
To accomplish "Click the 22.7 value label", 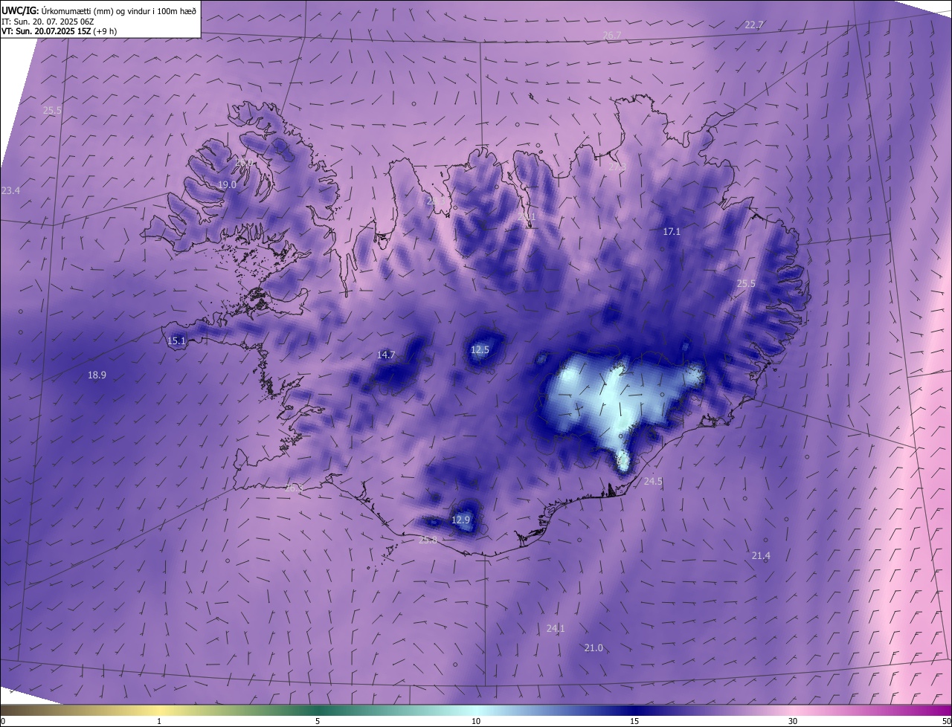I will [754, 25].
